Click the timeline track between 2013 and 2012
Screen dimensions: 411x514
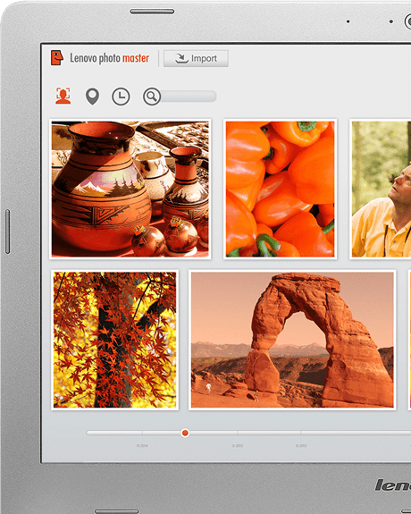click(269, 433)
